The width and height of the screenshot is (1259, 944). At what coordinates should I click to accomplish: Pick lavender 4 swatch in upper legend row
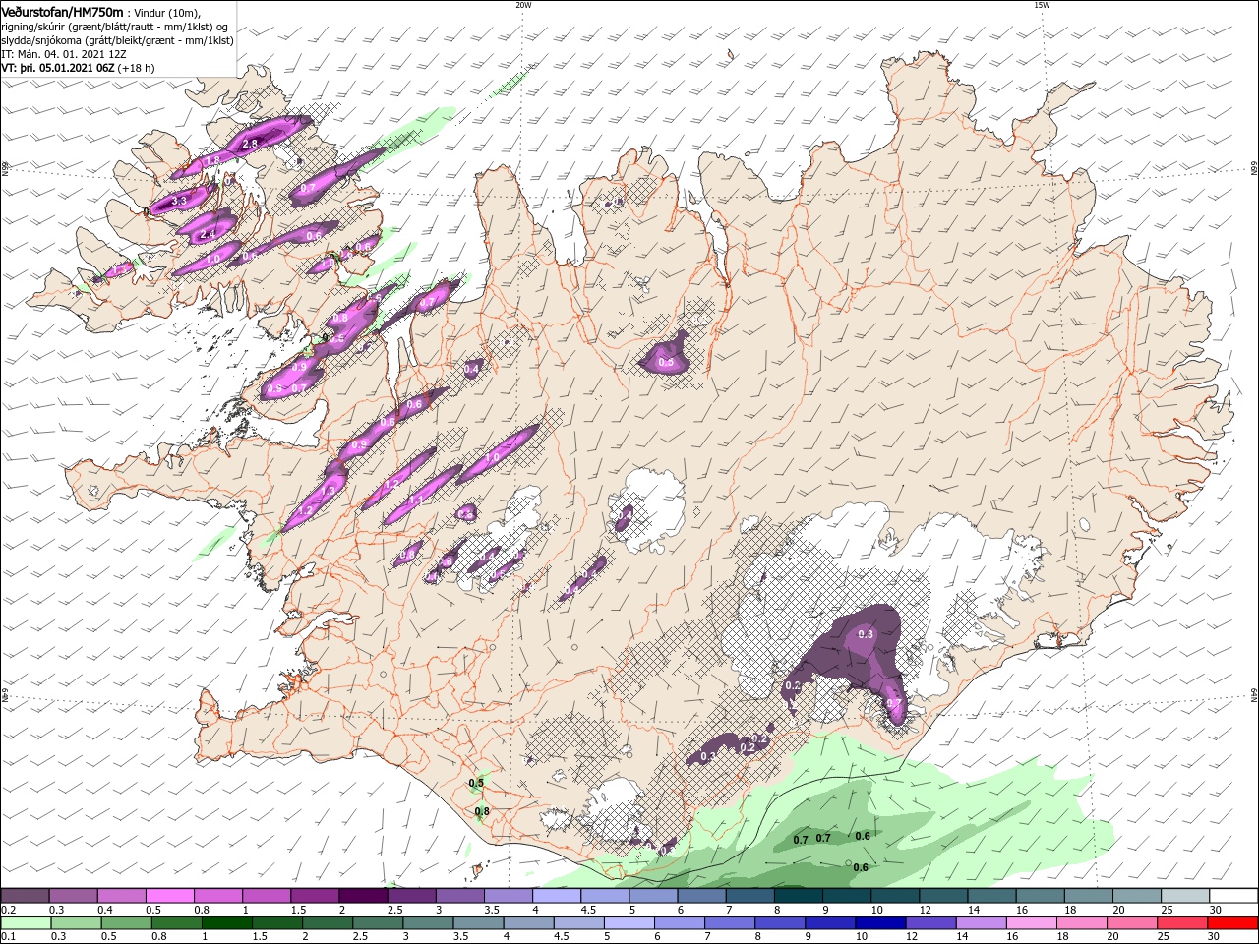pyautogui.click(x=557, y=896)
